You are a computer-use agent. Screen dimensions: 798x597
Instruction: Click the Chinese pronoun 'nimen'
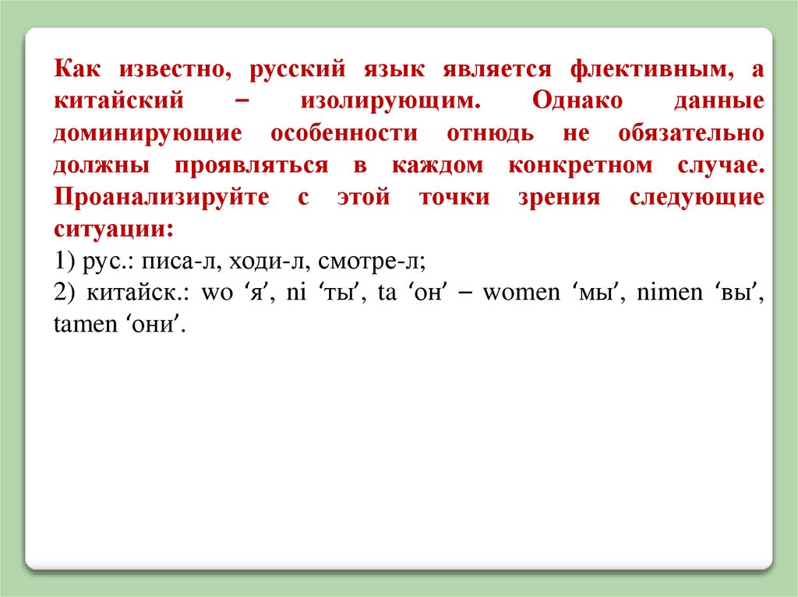(669, 293)
